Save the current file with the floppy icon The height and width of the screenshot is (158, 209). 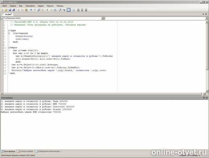point(10,10)
